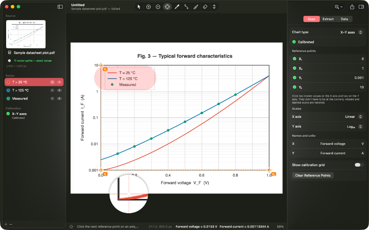Click the green Measured color swatch

8,99
